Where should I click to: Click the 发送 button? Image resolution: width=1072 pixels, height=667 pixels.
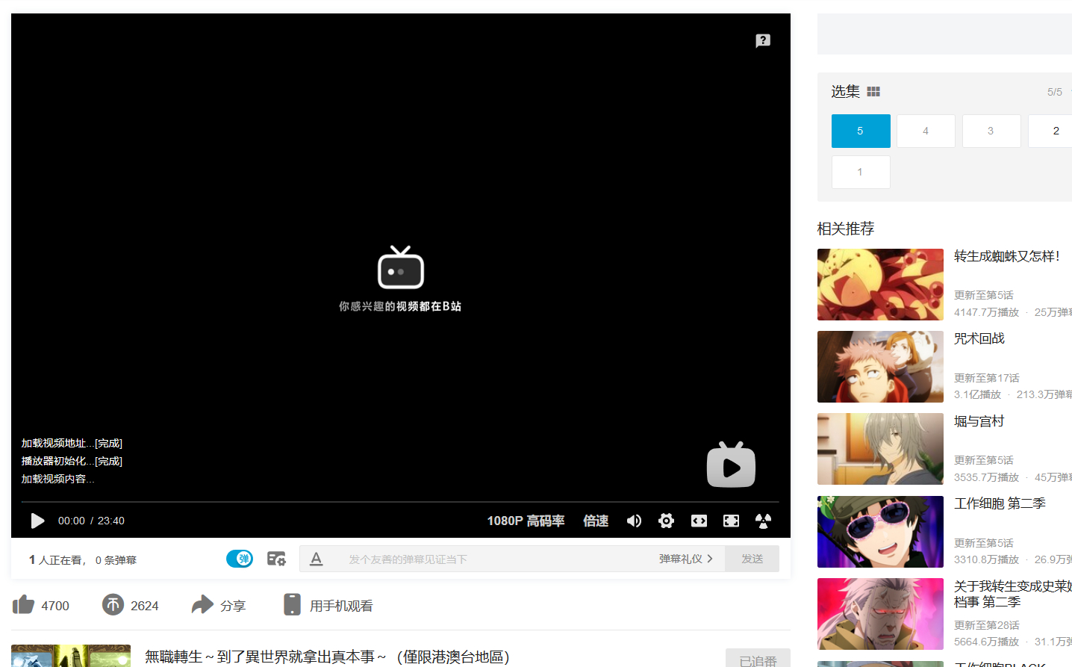pos(752,559)
